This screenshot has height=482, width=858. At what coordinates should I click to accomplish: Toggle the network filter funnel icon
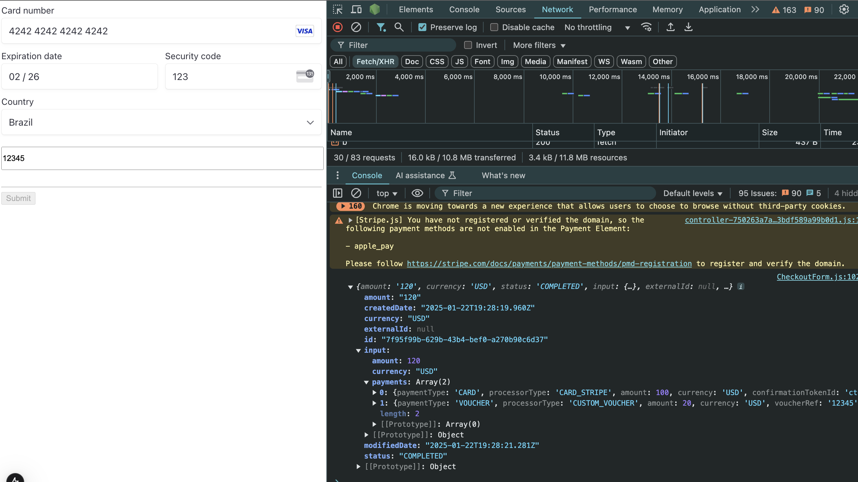pyautogui.click(x=381, y=27)
